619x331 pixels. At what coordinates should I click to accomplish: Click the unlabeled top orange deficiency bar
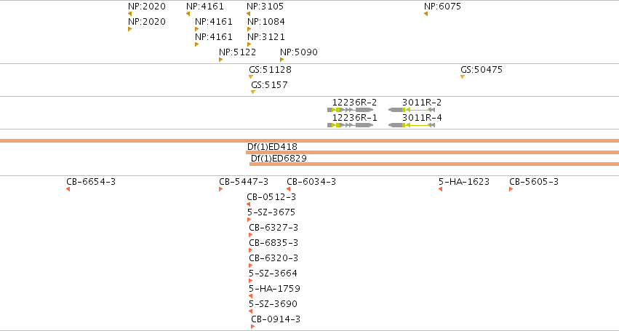pos(310,140)
